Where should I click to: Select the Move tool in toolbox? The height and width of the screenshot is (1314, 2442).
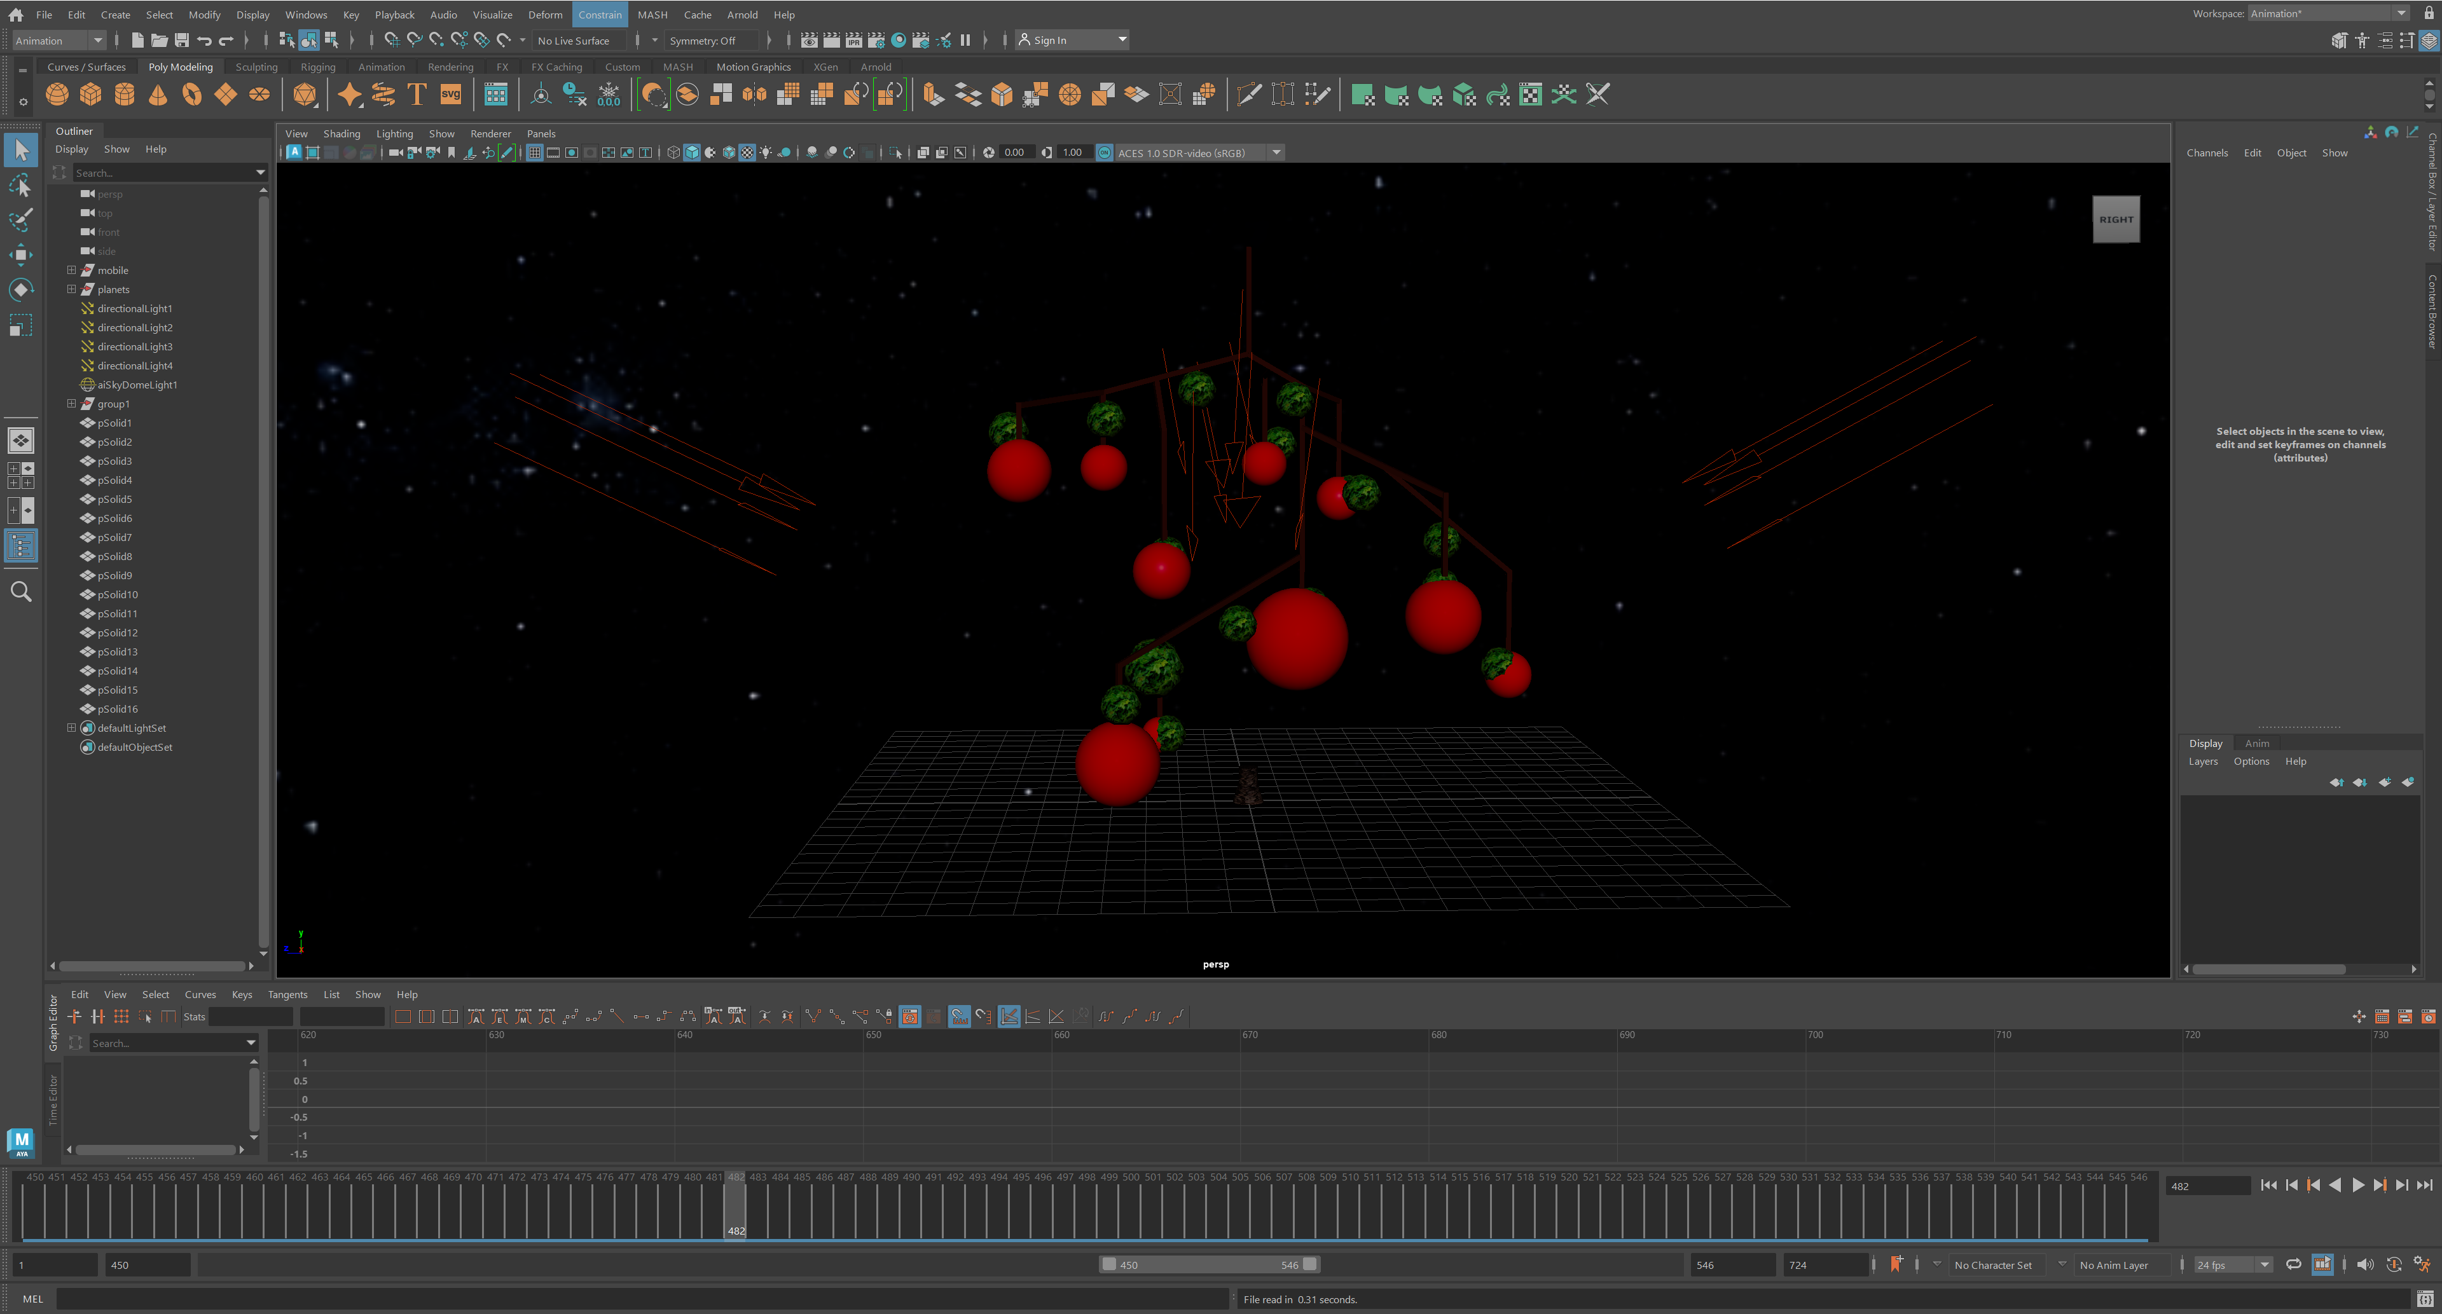(21, 255)
